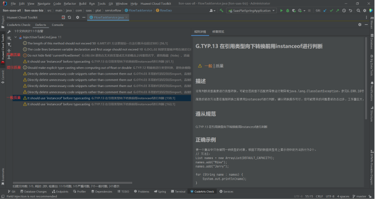Open Search Everywhere magnifier icon

coord(358,10)
